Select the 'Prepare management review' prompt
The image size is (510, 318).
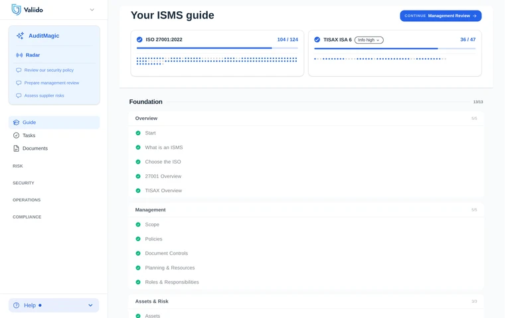(x=51, y=83)
